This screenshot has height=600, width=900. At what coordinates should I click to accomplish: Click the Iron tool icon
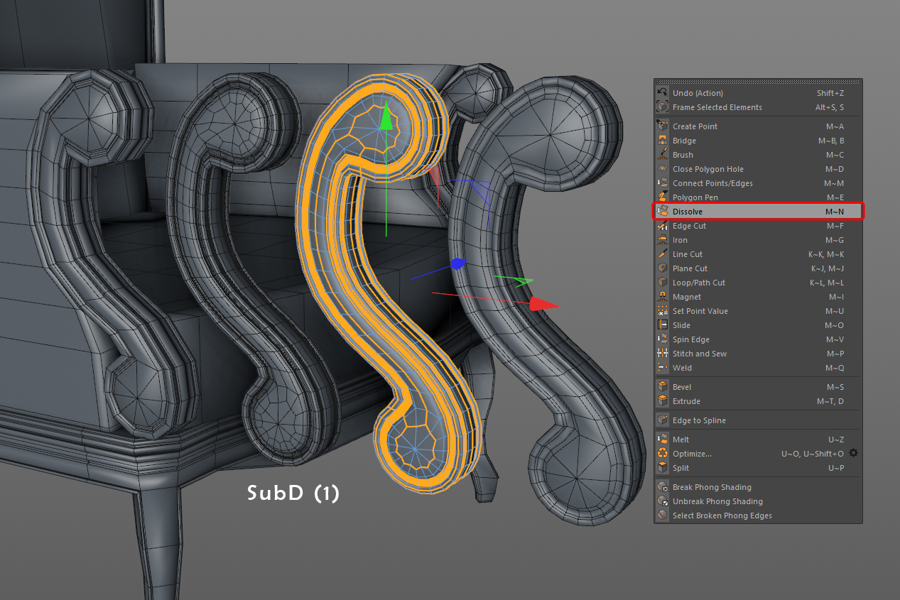[662, 240]
